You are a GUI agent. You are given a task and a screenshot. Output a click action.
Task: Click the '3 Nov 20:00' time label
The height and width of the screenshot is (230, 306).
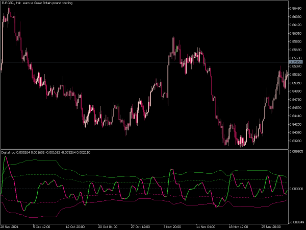pos(172,227)
